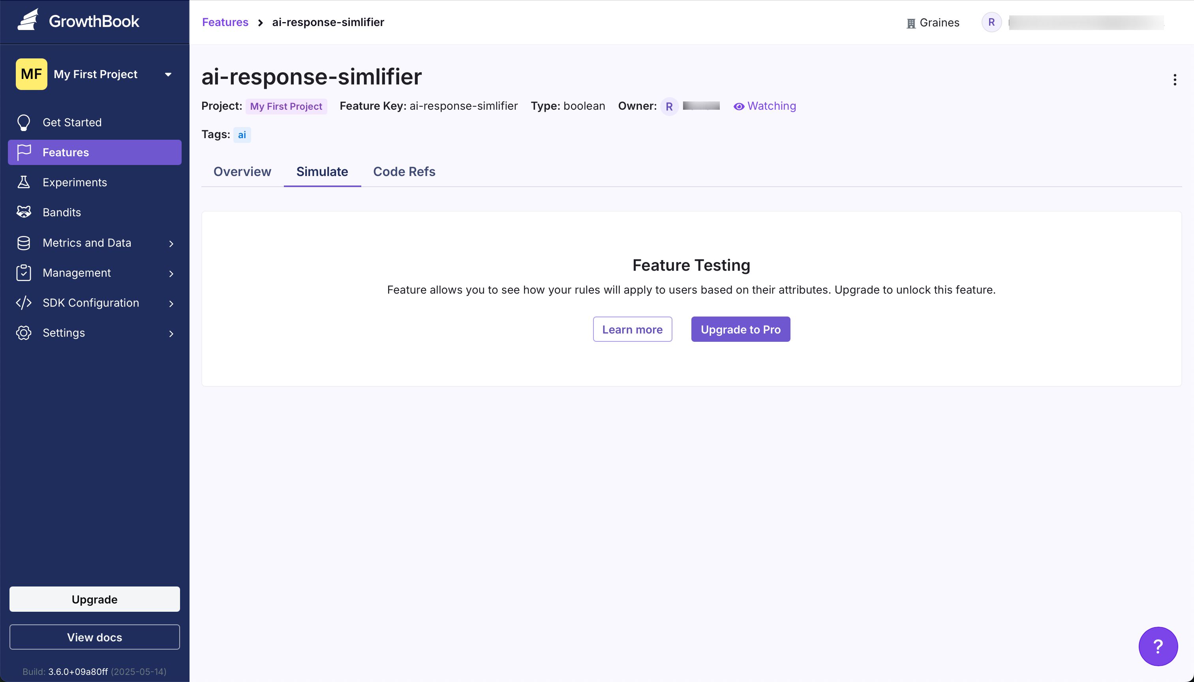This screenshot has width=1194, height=682.
Task: Open the Code Refs tab
Action: (x=404, y=171)
